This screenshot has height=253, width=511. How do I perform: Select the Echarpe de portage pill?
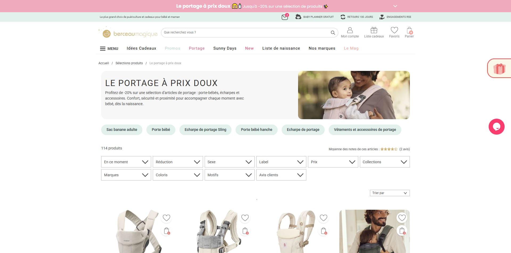point(303,130)
